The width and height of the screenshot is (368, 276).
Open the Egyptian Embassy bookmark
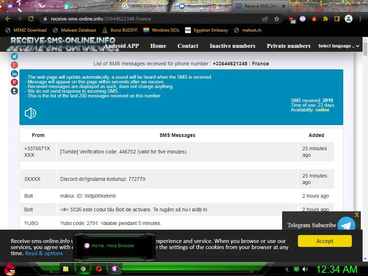tap(207, 30)
